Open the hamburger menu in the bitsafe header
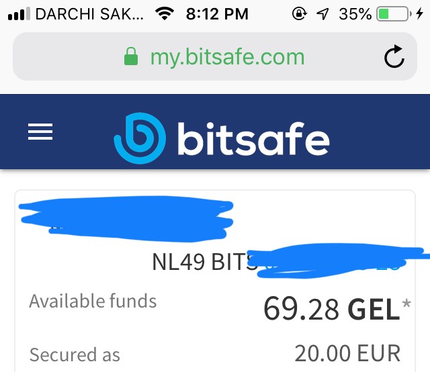The image size is (430, 372). tap(40, 132)
